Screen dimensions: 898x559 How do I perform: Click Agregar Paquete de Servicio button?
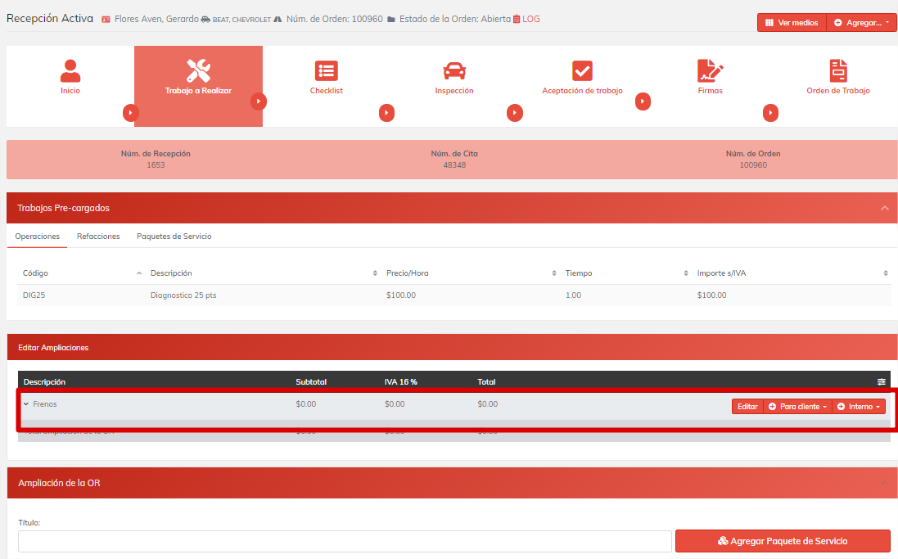pyautogui.click(x=782, y=541)
